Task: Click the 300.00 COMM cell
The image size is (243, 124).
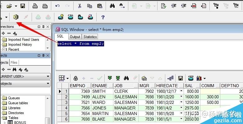Action: click(210, 97)
